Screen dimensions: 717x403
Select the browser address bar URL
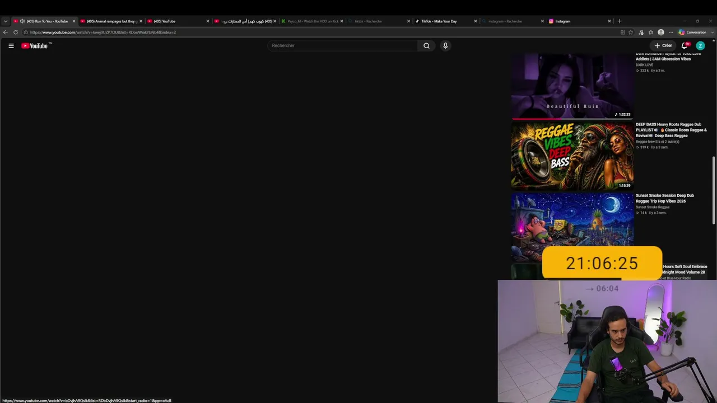103,32
